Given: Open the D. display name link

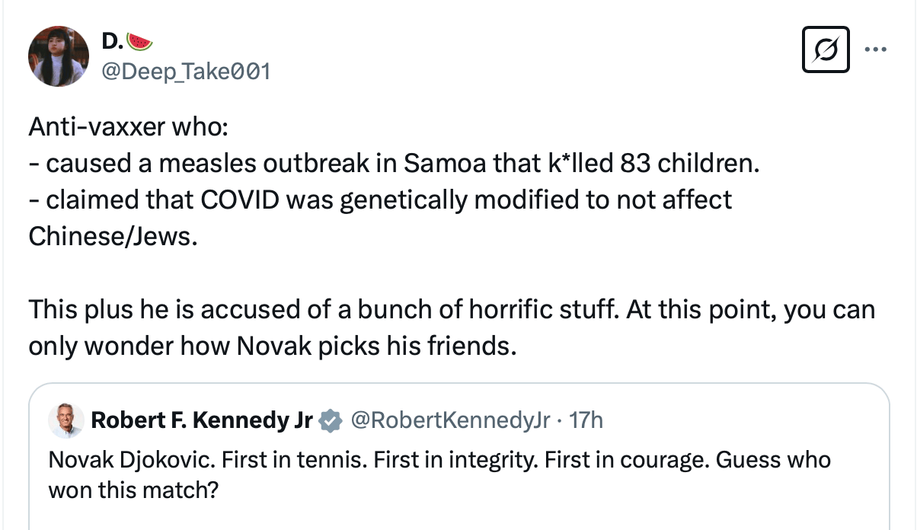Looking at the screenshot, I should pos(110,41).
